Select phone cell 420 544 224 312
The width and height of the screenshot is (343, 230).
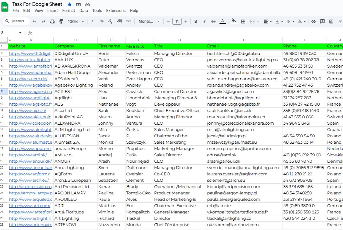(304, 218)
